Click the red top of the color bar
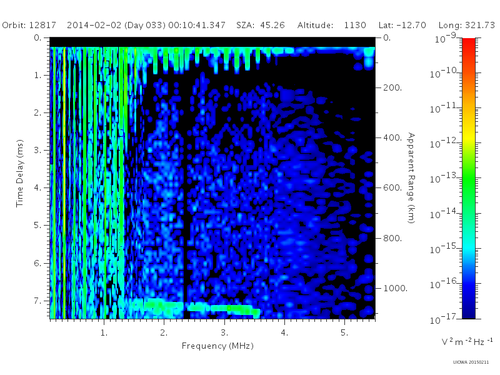 pos(468,43)
